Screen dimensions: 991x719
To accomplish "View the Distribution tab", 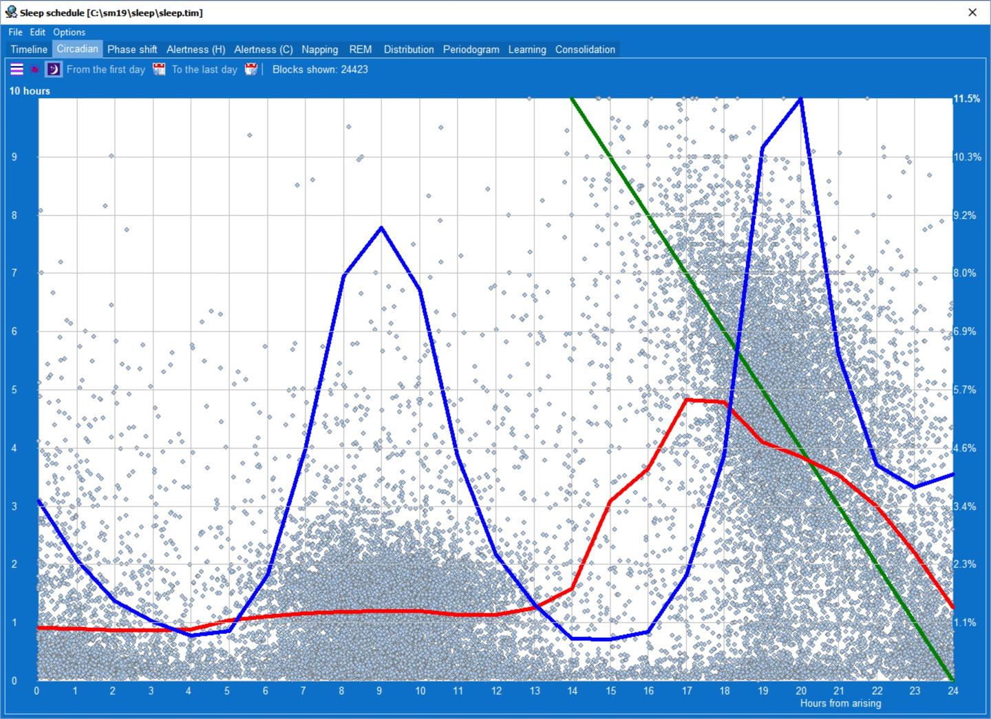I will (409, 50).
